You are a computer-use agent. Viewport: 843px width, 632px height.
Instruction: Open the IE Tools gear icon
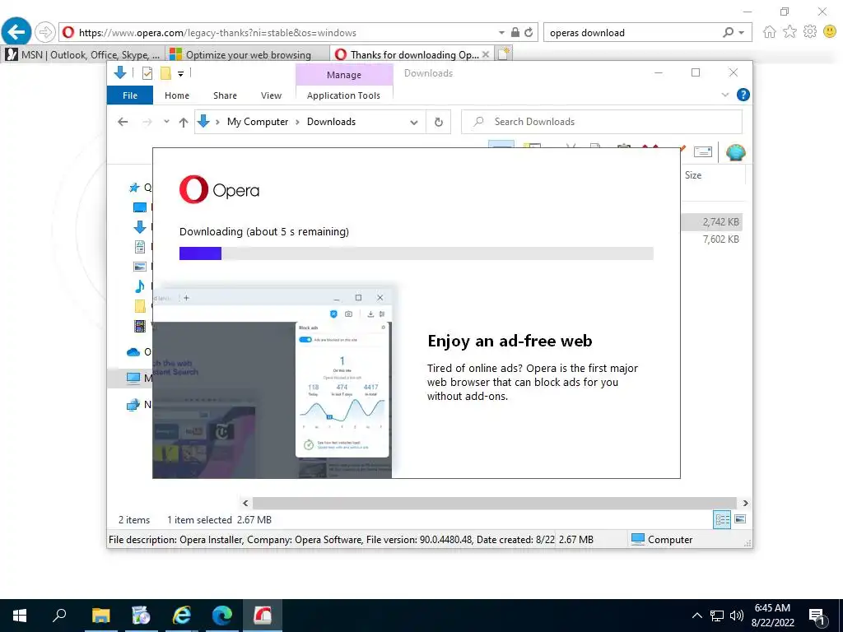[810, 32]
